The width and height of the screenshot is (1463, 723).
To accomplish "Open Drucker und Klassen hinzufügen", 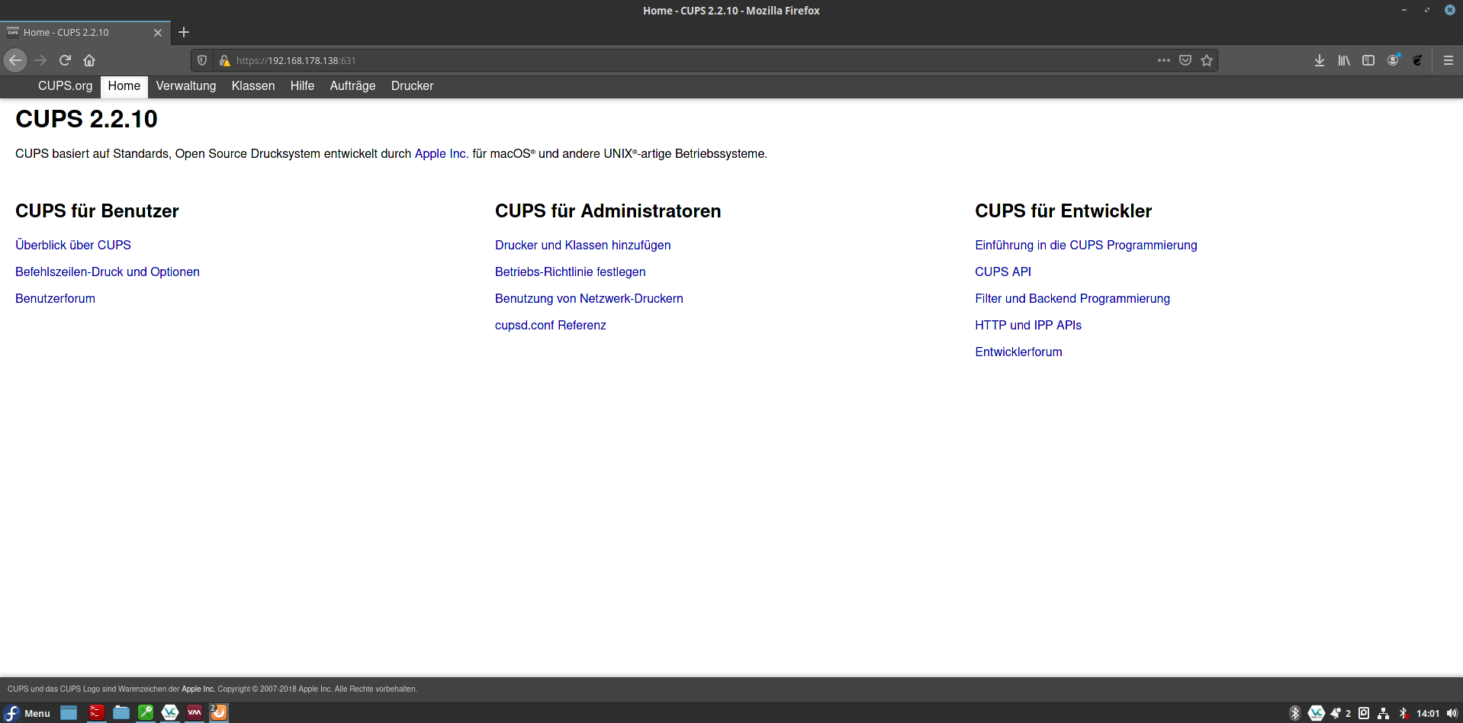I will coord(583,245).
